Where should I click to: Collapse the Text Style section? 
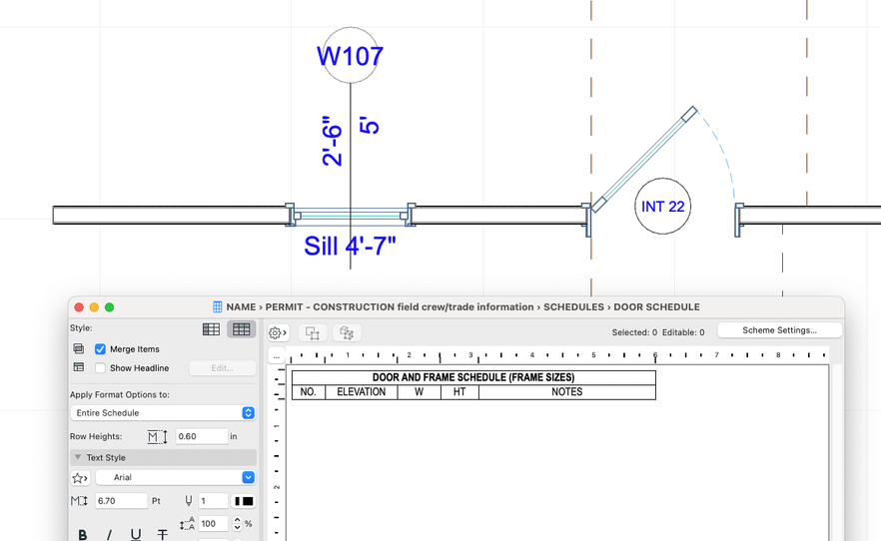pos(78,457)
